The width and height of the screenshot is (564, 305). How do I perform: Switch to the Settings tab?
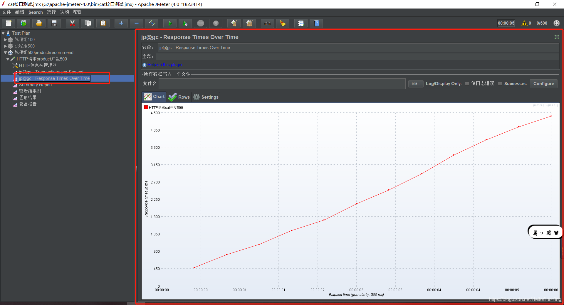(x=206, y=97)
